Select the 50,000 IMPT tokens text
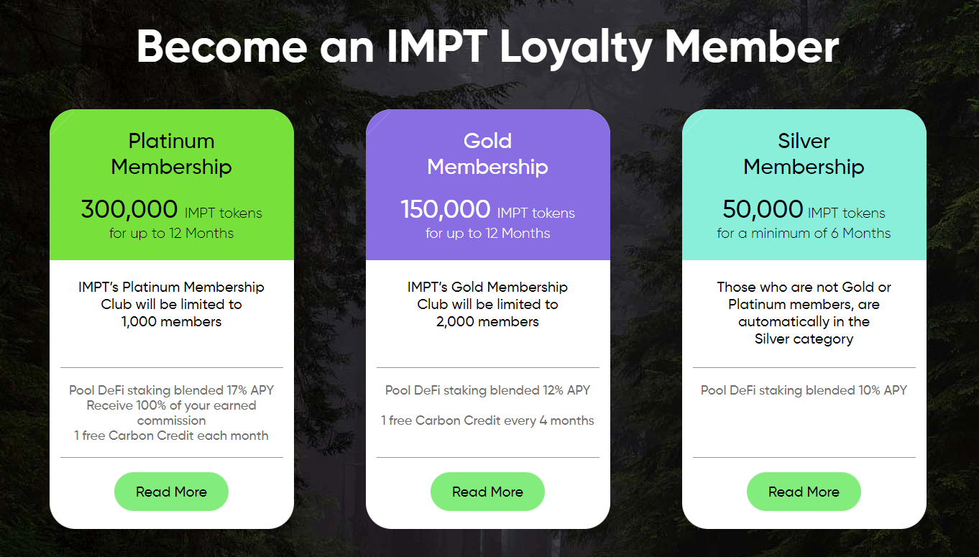Viewport: 979px width, 557px height. click(x=804, y=210)
